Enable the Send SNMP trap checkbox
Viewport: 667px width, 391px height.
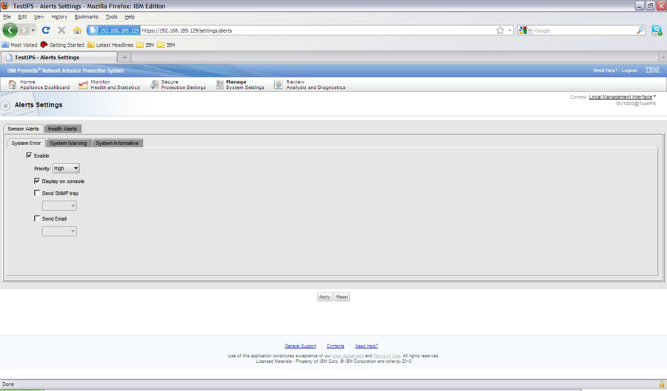tap(37, 193)
